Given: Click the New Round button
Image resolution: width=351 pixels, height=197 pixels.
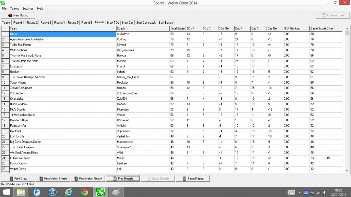Looking at the screenshot, I should tap(18, 15).
